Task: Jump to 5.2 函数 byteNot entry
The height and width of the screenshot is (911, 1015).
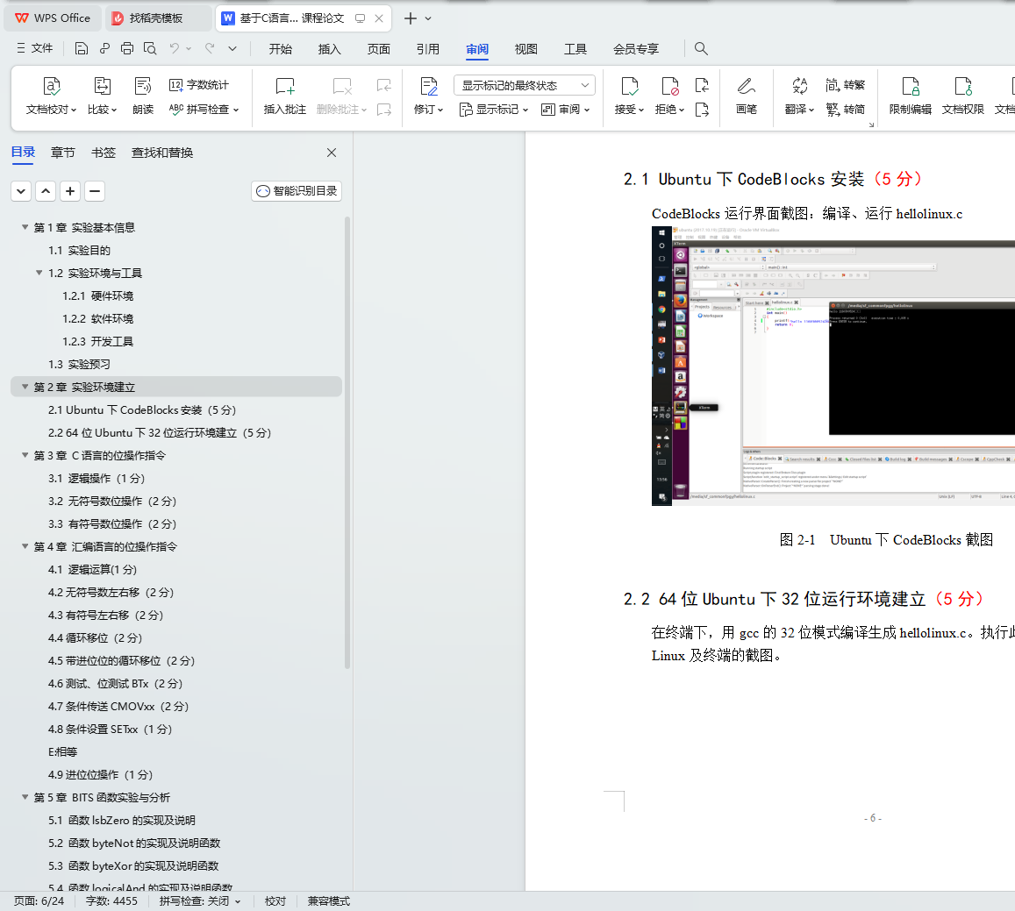Action: point(134,843)
